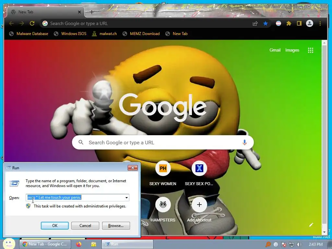This screenshot has width=332, height=249.
Task: Open the Chrome profile avatar
Action: click(310, 23)
